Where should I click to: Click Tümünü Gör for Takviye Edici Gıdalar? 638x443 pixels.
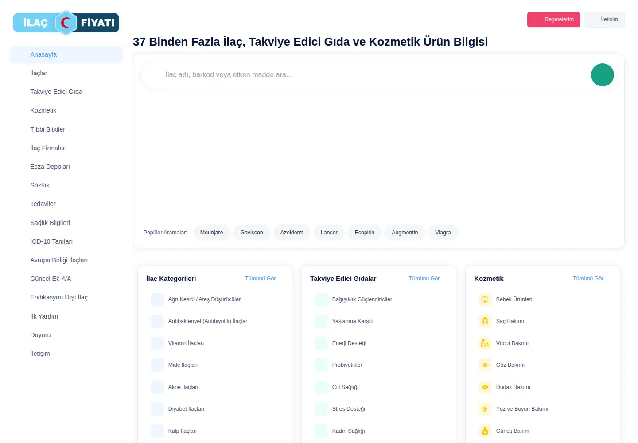(x=424, y=279)
